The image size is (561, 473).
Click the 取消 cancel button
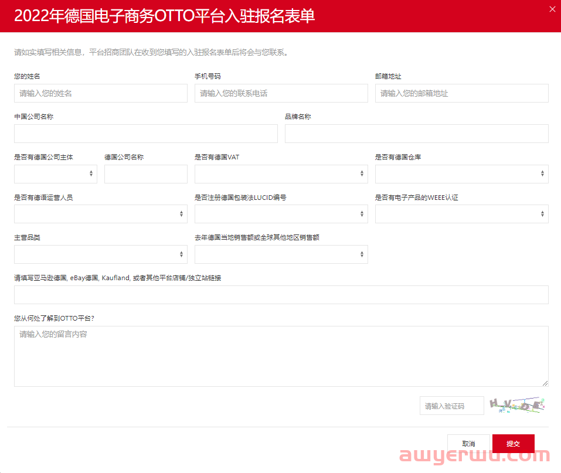point(469,444)
